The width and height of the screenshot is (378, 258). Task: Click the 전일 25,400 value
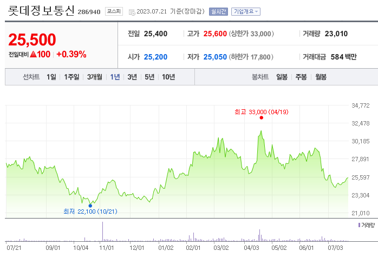coord(155,34)
